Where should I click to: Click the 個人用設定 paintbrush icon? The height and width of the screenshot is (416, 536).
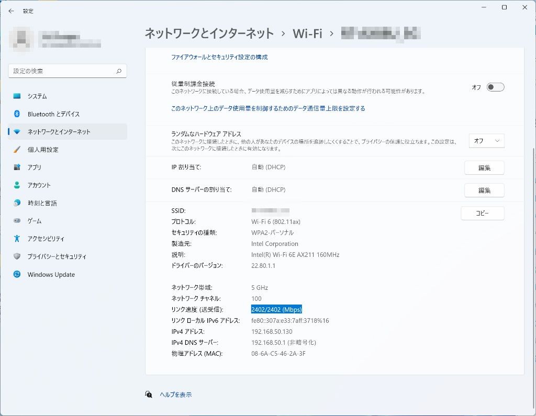click(17, 150)
